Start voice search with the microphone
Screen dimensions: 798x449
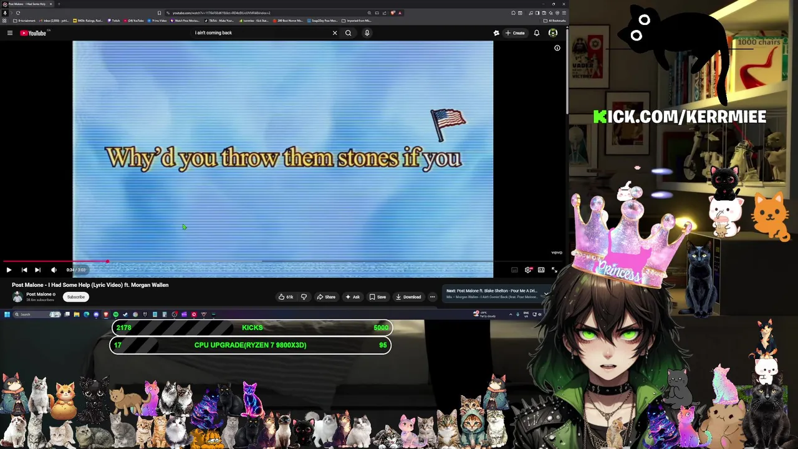[x=367, y=33]
